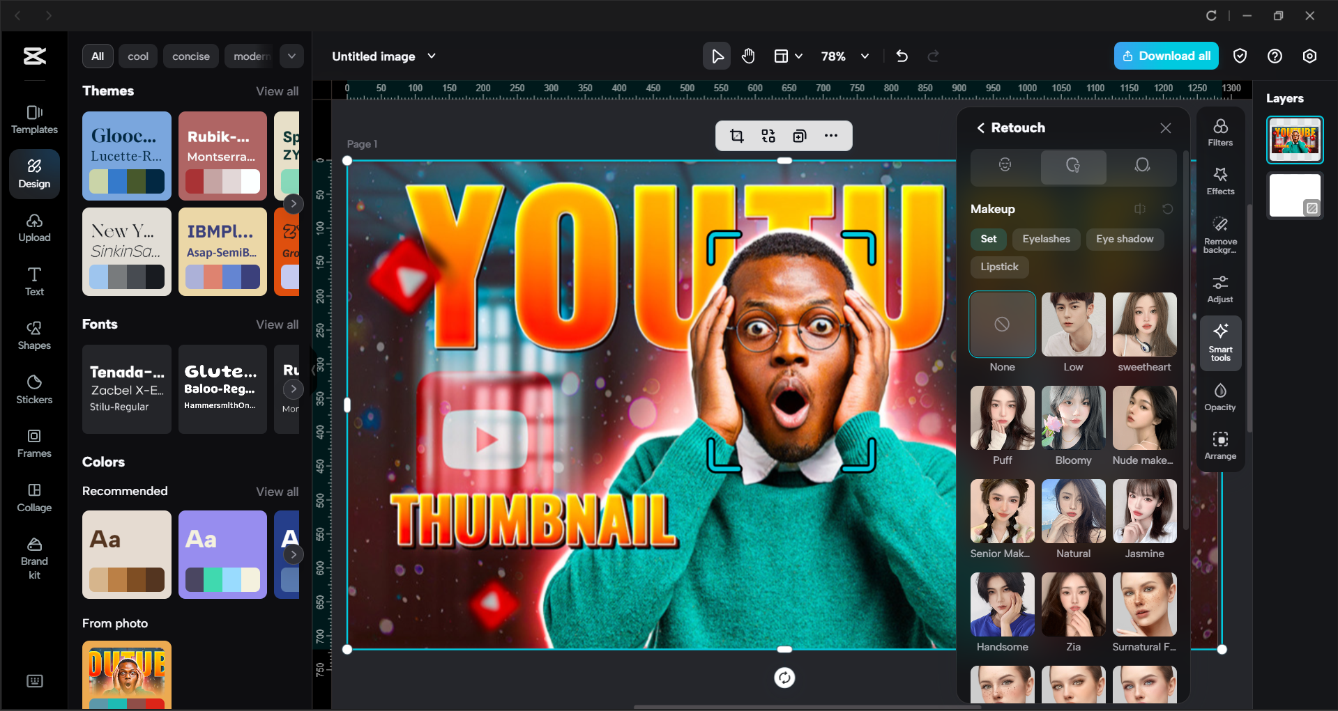
Task: Open the 78% zoom dropdown
Action: tap(865, 56)
